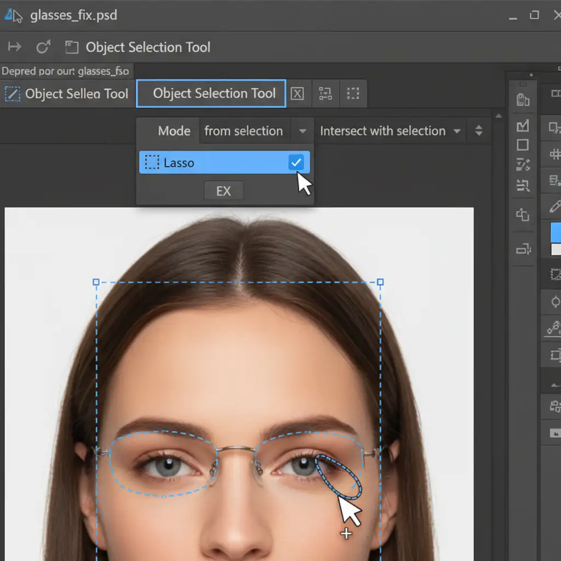Click the grid hash icon in right panel
This screenshot has width=561, height=561.
pyautogui.click(x=554, y=154)
